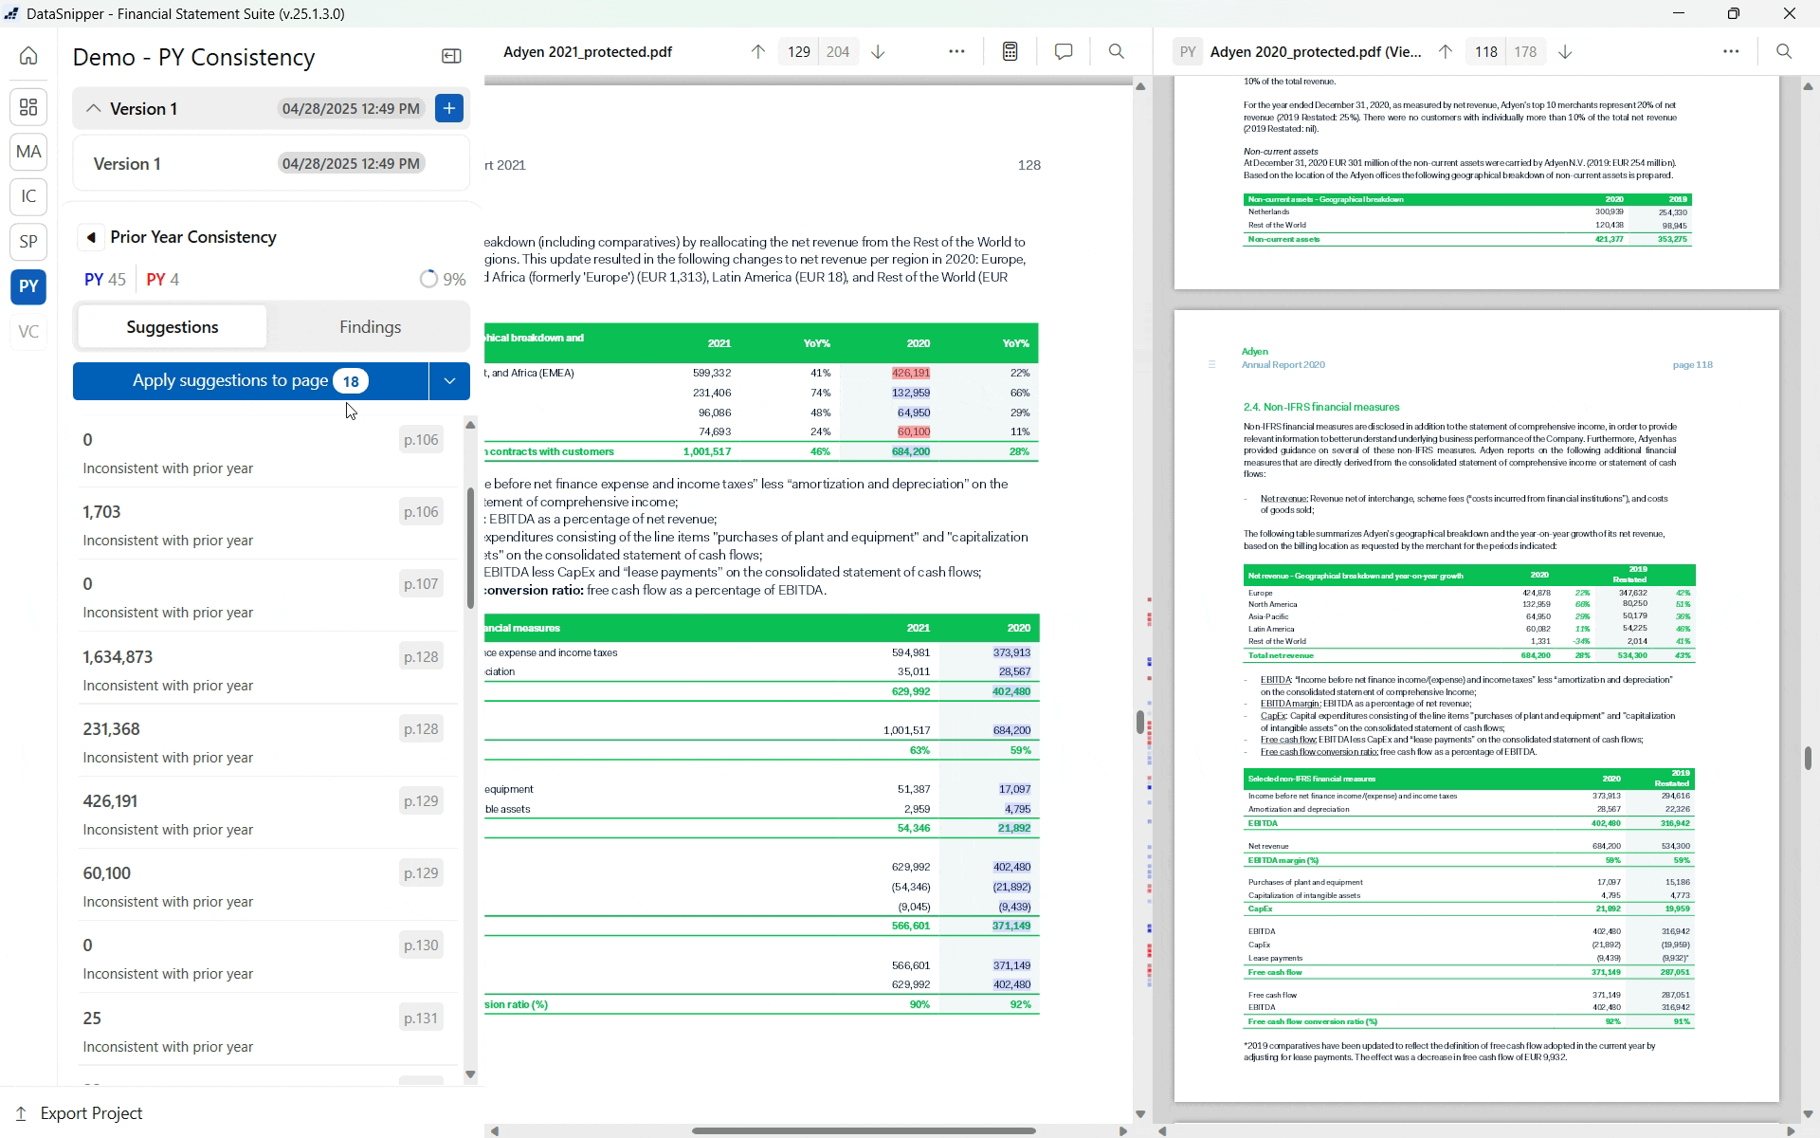
Task: Add a new version with the plus button
Action: tap(449, 108)
